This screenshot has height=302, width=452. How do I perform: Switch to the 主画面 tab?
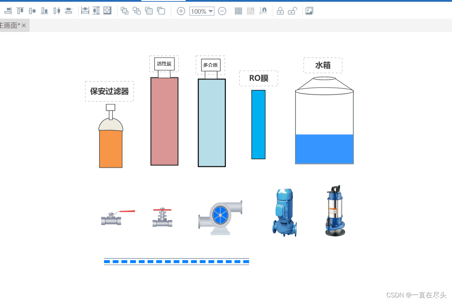tap(9, 25)
